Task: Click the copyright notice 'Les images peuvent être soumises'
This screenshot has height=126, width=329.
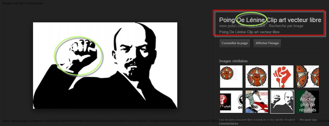Action: click(x=258, y=120)
